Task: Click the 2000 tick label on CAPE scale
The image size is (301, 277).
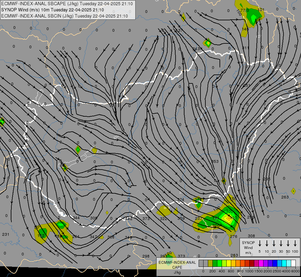Action: click(x=268, y=271)
